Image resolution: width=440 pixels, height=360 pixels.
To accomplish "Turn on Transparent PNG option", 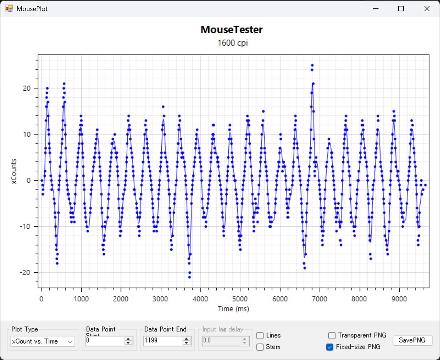I will (332, 336).
